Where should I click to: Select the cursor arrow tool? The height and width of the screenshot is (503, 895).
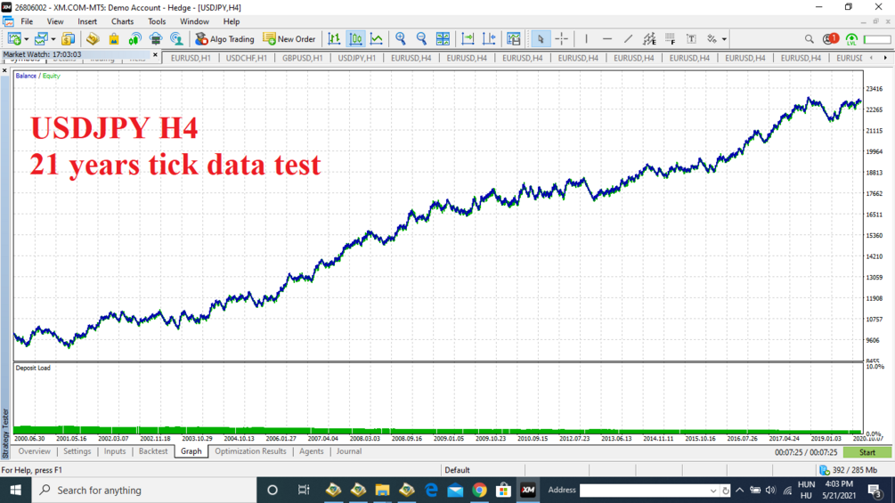540,39
